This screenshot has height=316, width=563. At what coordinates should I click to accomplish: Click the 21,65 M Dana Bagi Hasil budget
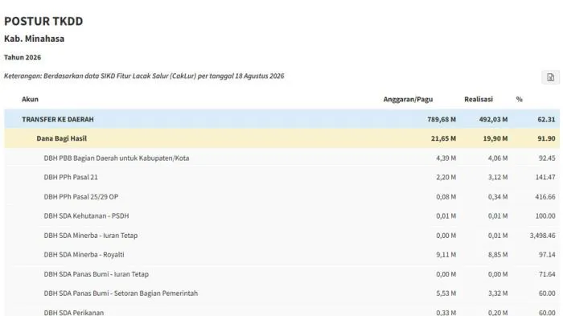coord(443,138)
